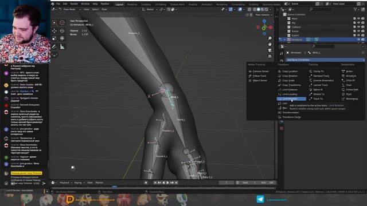Open viewport Select menu
367x206 pixels.
(95, 9)
